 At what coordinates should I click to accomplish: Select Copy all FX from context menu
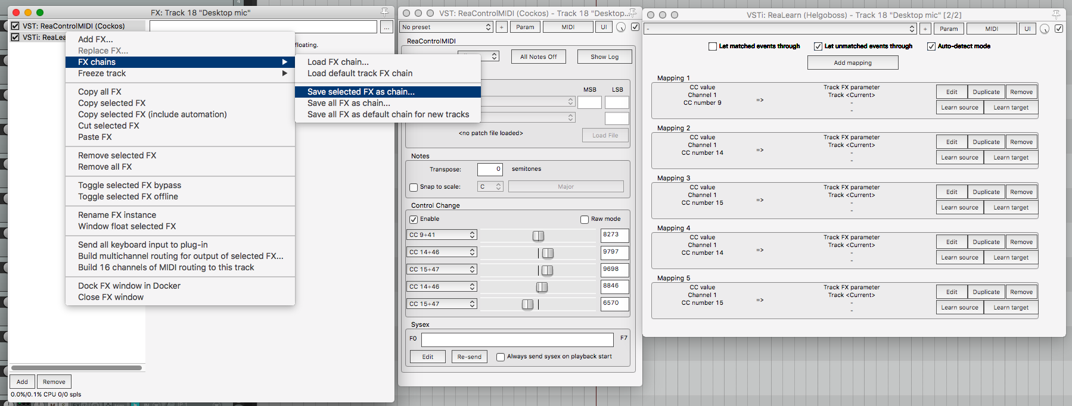[x=100, y=92]
